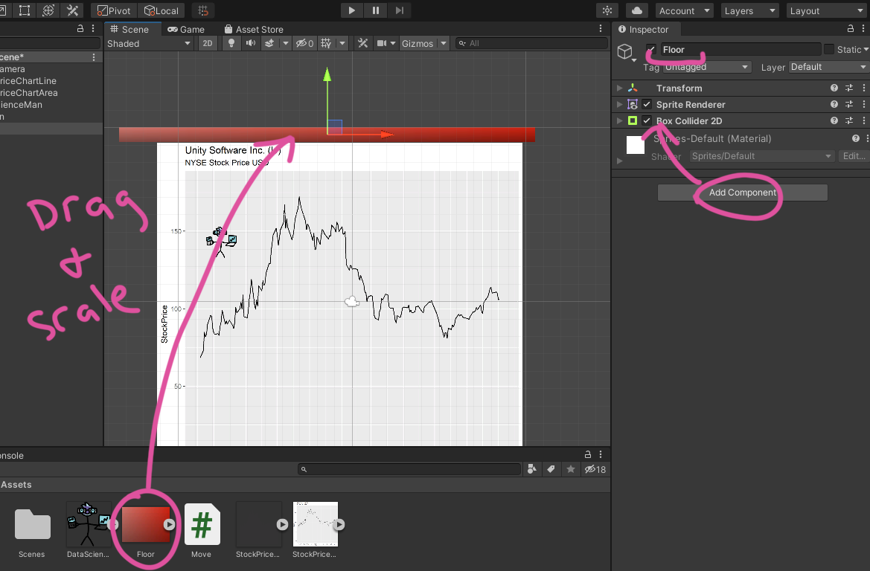This screenshot has width=870, height=571.
Task: Open Shaded draw mode dropdown
Action: click(149, 43)
